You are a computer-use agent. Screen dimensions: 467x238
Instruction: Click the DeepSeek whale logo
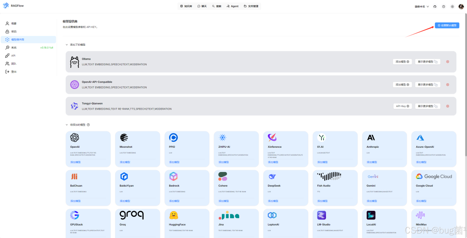(x=272, y=176)
